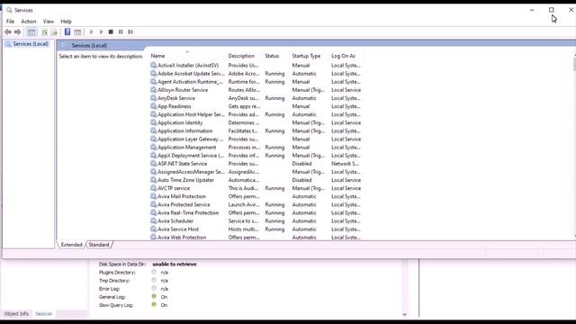Click the Back arrow in Services toolbar
Image resolution: width=576 pixels, height=324 pixels.
[x=8, y=32]
